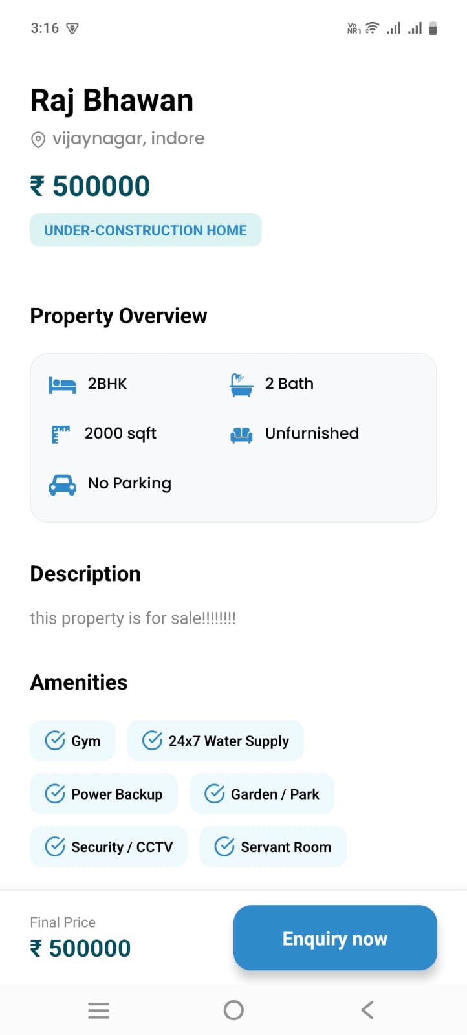Tap the Garden / Park amenity chip
Screen dimensions: 467x1035
[262, 794]
